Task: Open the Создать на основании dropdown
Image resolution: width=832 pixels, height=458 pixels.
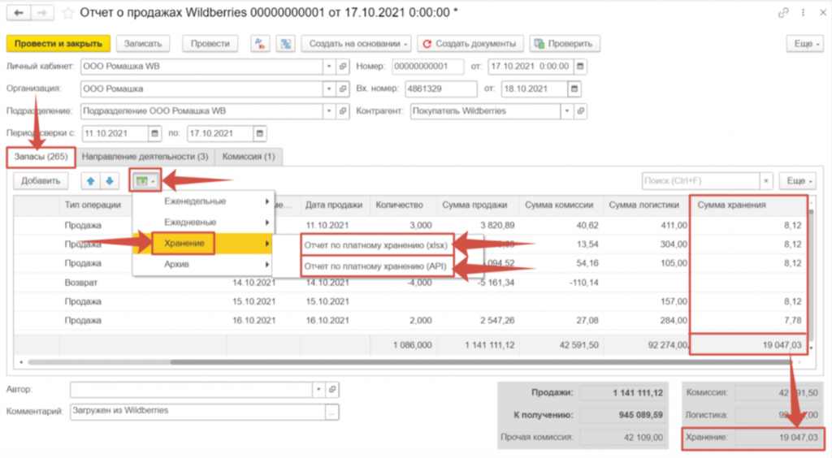Action: [x=357, y=44]
